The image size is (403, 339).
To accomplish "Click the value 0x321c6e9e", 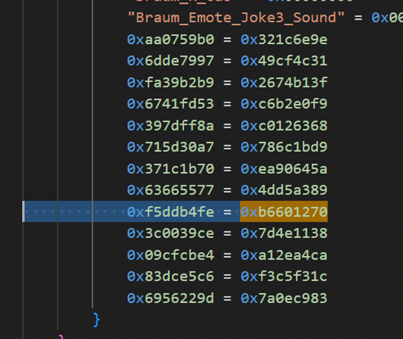I will pyautogui.click(x=283, y=40).
